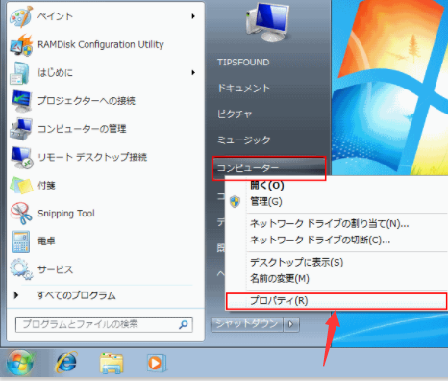Click the RAMDisk Configuration Utility label
Image resolution: width=448 pixels, height=381 pixels.
tap(101, 44)
